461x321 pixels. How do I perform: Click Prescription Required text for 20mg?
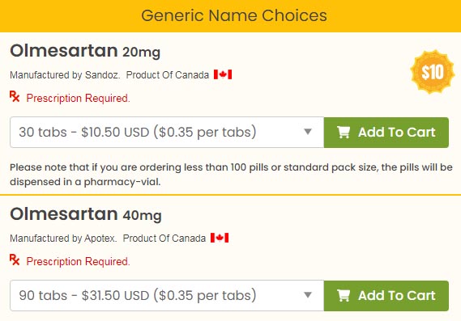(x=79, y=98)
